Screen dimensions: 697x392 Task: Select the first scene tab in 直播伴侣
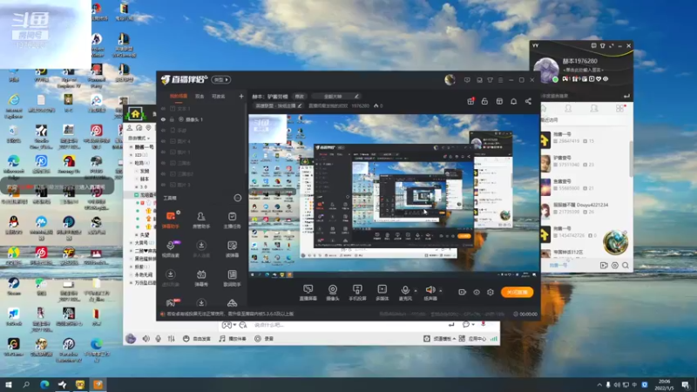pos(179,96)
